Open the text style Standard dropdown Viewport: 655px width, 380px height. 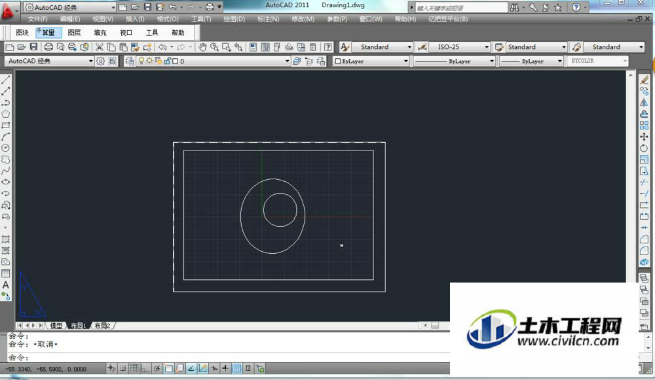pyautogui.click(x=383, y=47)
